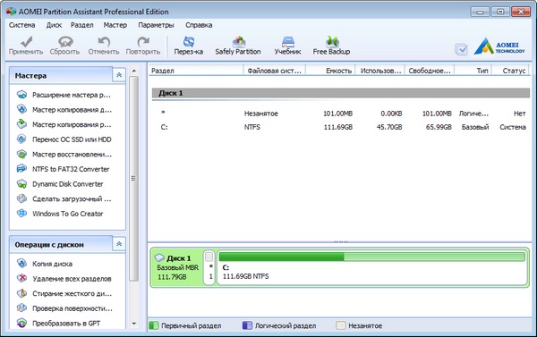Click the 45.70GB used cell
The width and height of the screenshot is (537, 337).
(x=389, y=127)
